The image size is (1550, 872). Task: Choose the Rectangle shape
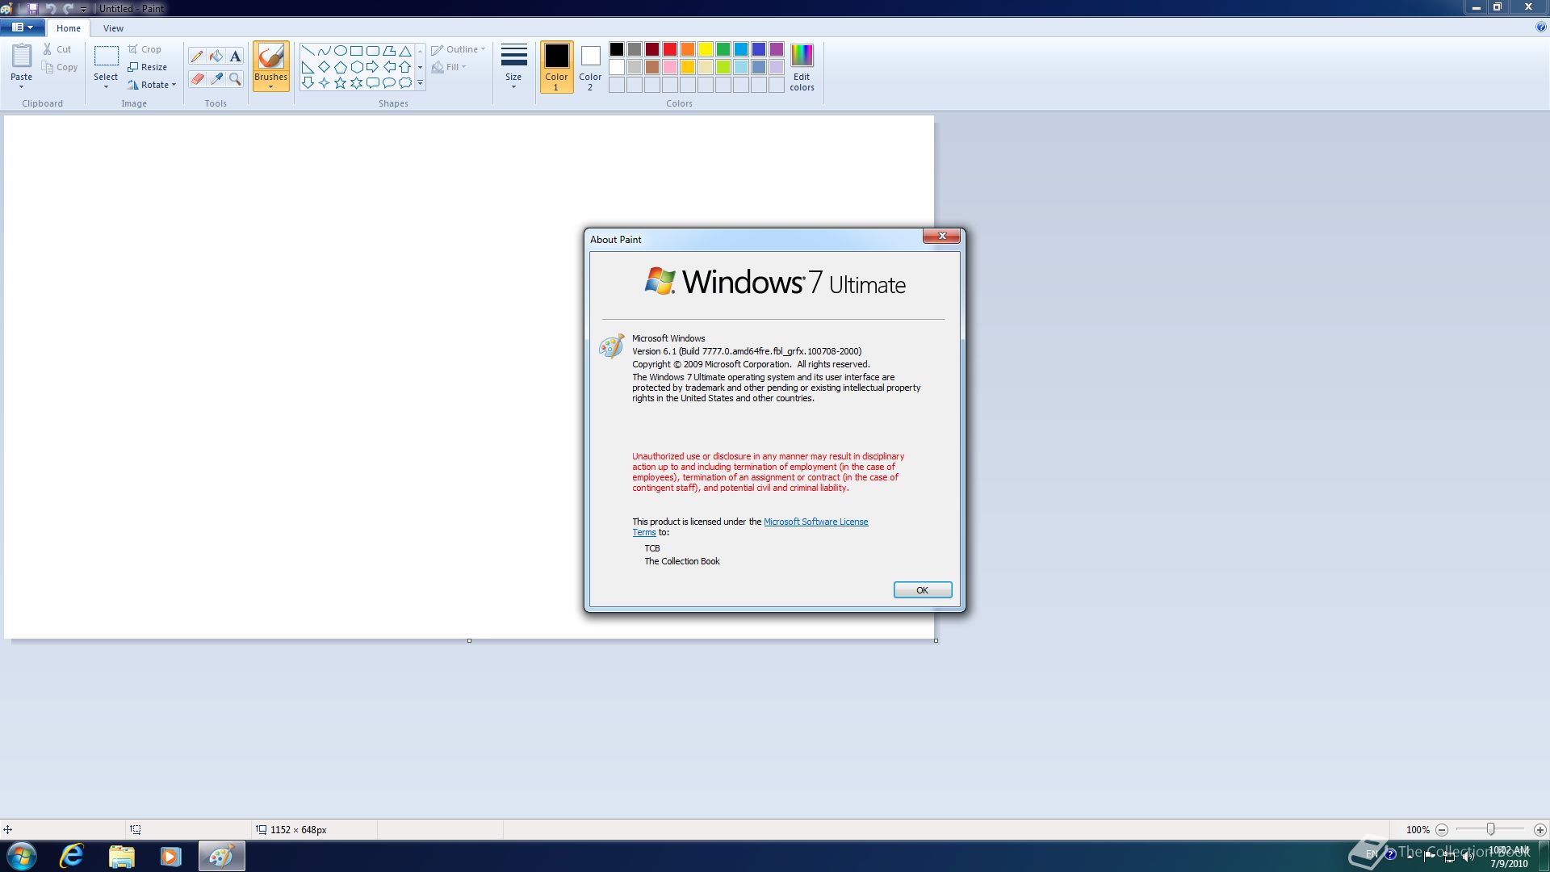356,50
